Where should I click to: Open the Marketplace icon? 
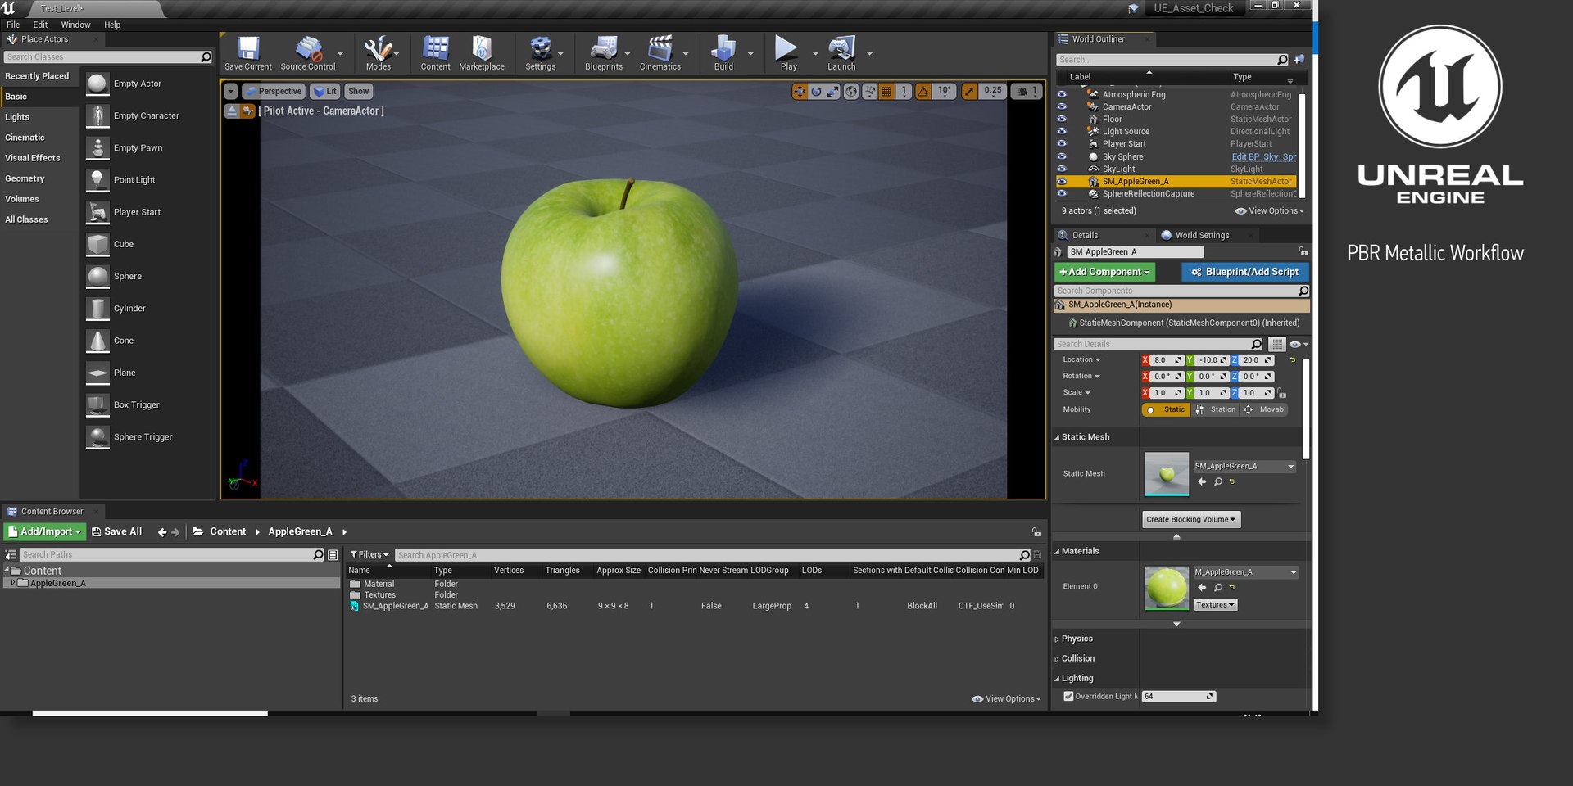[482, 48]
